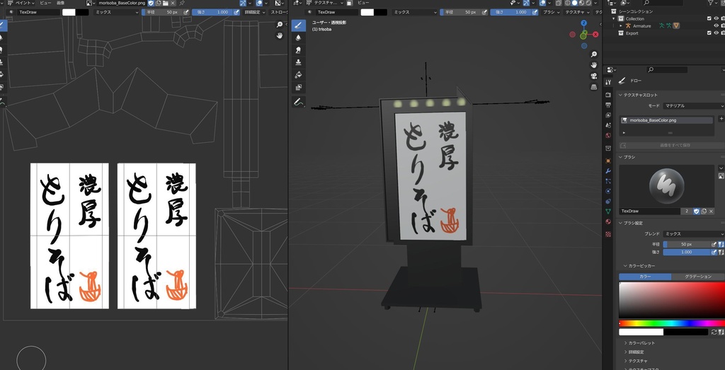This screenshot has height=370, width=725.
Task: Unlink image with X next to morisoba_BaseColor.png
Action: coord(173,3)
